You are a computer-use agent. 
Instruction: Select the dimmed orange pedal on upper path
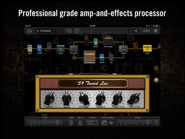click(86, 39)
